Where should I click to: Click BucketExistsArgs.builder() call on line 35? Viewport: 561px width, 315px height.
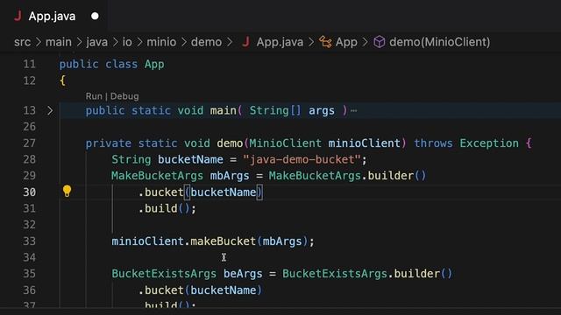367,274
